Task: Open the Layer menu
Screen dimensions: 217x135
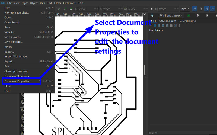Action: [x=25, y=3]
